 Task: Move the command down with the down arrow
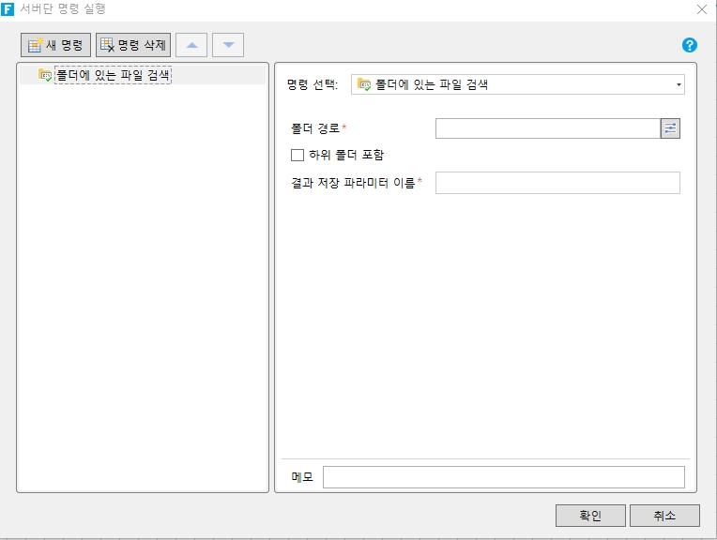pos(228,45)
